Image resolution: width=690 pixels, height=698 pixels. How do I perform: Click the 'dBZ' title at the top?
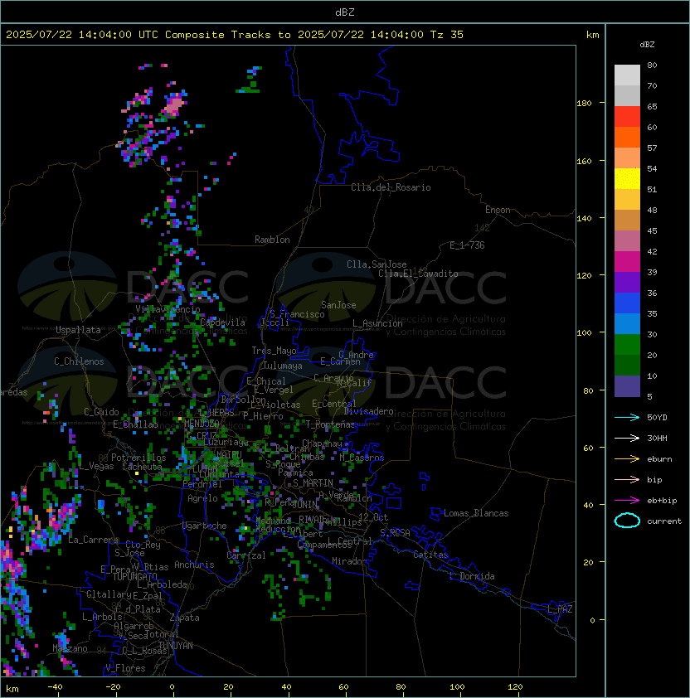click(x=345, y=12)
